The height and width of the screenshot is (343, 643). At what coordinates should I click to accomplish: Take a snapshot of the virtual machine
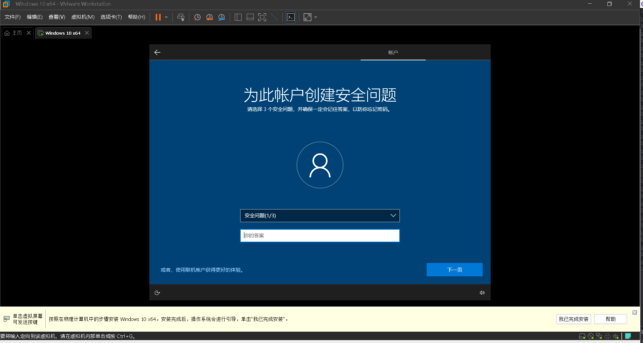(x=197, y=17)
